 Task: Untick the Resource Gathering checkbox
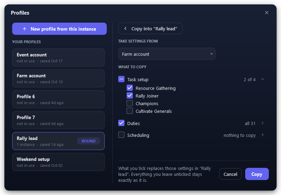point(130,88)
